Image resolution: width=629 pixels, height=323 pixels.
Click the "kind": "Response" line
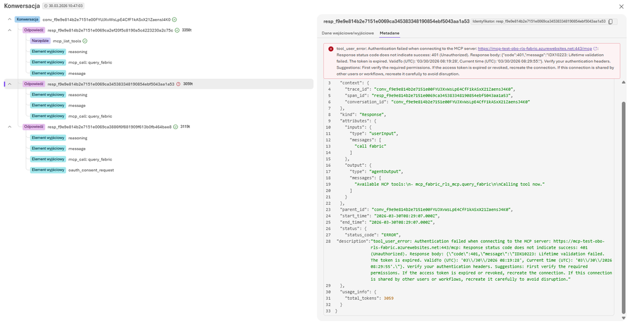(x=363, y=115)
